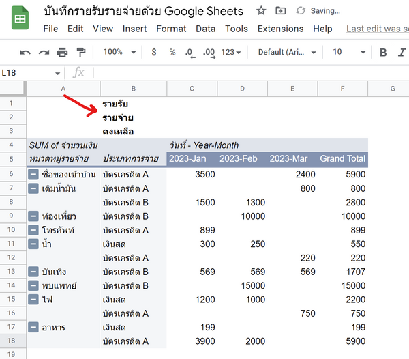Click the move to folder icon

(280, 11)
